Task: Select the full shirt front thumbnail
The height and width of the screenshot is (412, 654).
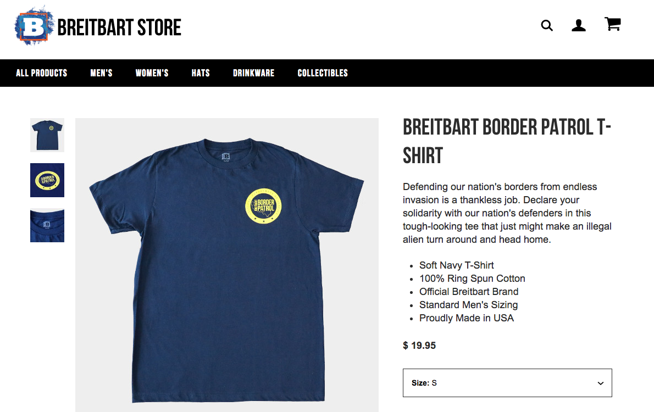Action: (47, 135)
